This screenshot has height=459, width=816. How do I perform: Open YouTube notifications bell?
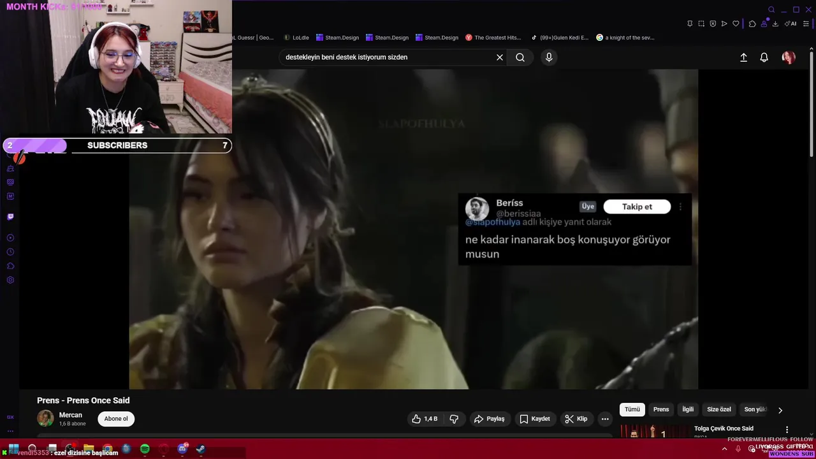pyautogui.click(x=764, y=57)
